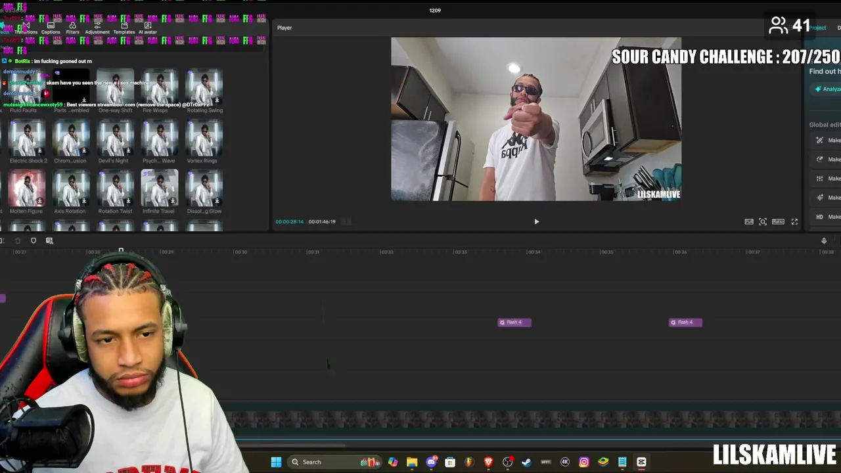Viewport: 841px width, 473px height.
Task: Open Notepad from the taskbar
Action: [622, 462]
